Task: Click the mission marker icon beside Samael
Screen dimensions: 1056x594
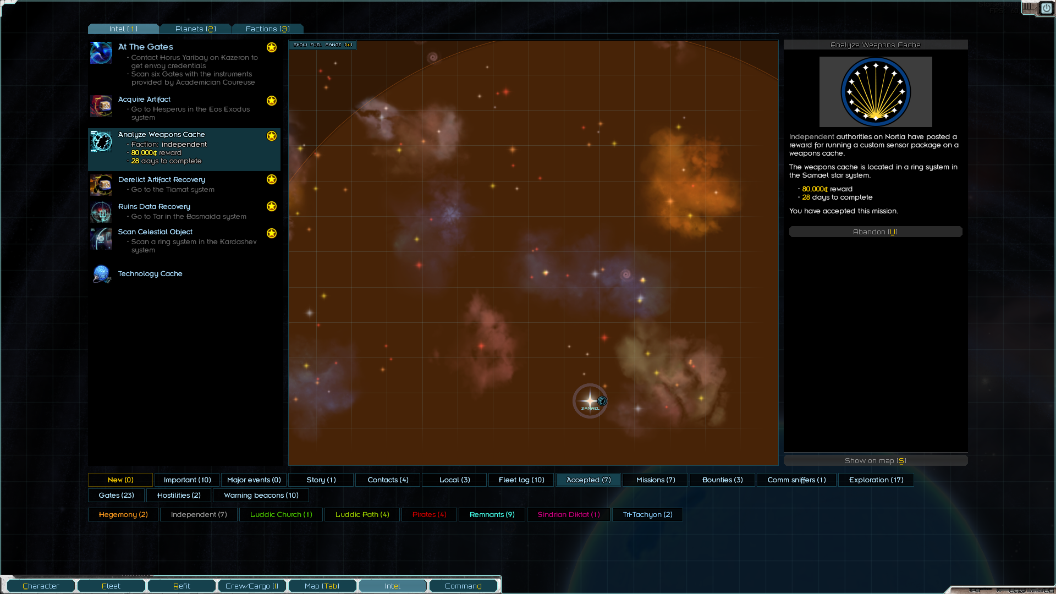Action: [602, 401]
